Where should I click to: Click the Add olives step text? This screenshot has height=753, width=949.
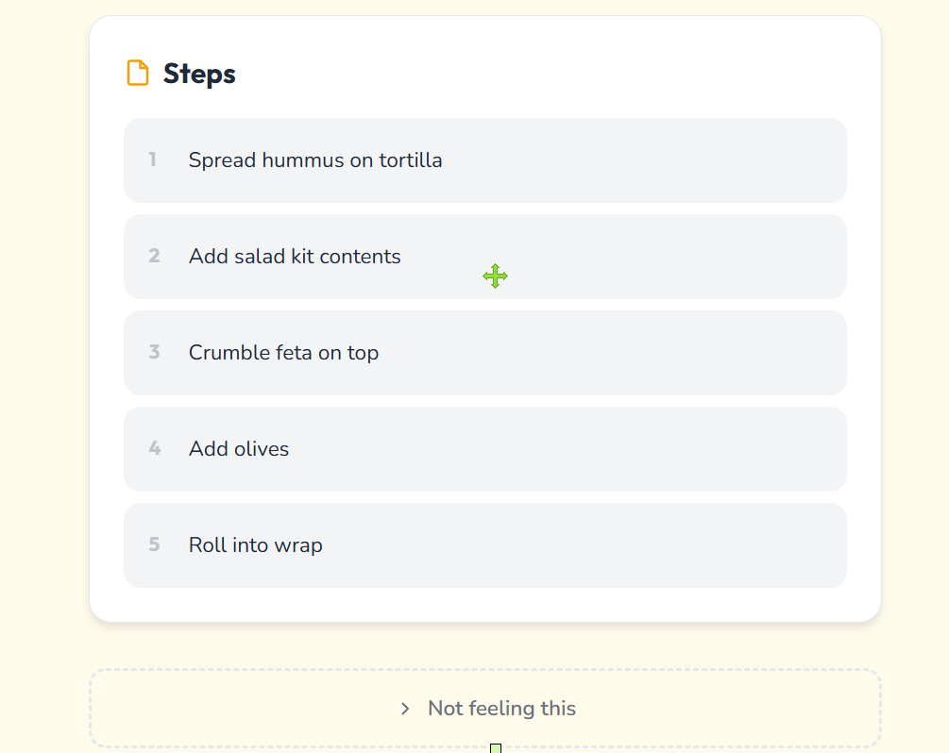click(239, 449)
